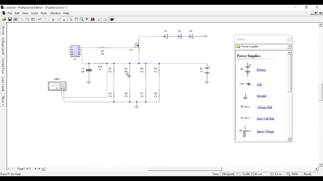This screenshot has width=323, height=181.
Task: Toggle the Current Flow side view
Action: tap(3, 66)
